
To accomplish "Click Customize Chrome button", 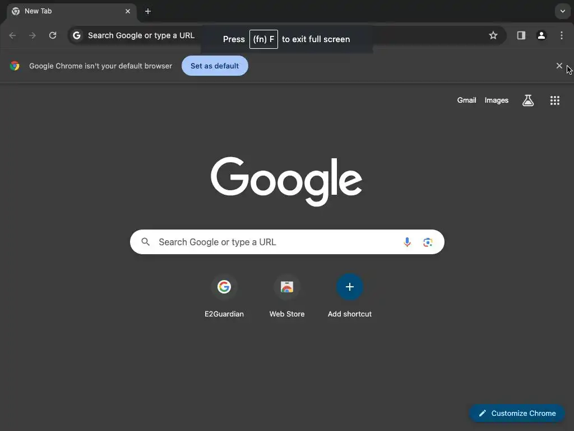I will tap(517, 414).
